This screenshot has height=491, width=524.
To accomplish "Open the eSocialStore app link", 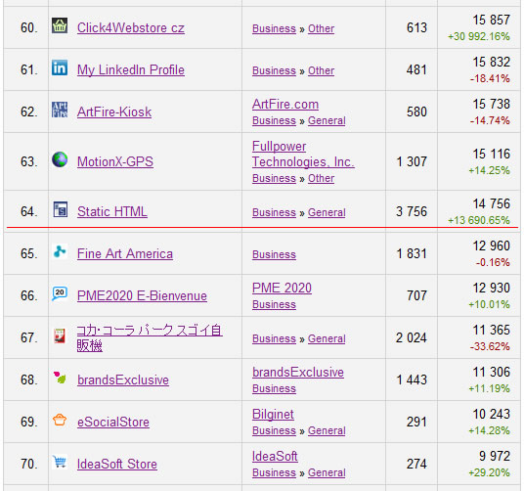I will point(113,423).
